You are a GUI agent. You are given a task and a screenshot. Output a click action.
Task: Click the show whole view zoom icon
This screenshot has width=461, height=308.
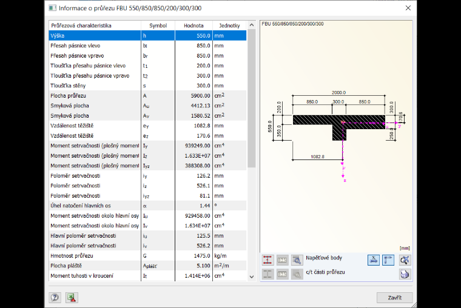pos(405,260)
